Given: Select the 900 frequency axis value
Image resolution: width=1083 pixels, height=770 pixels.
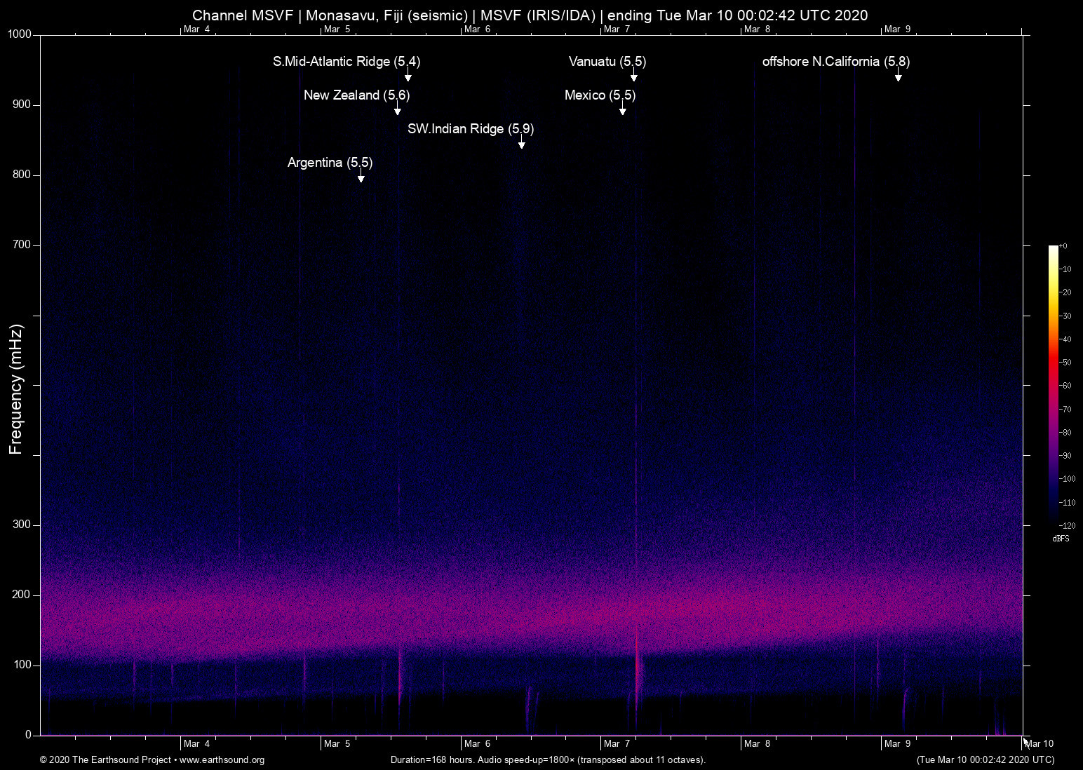Looking at the screenshot, I should (22, 104).
